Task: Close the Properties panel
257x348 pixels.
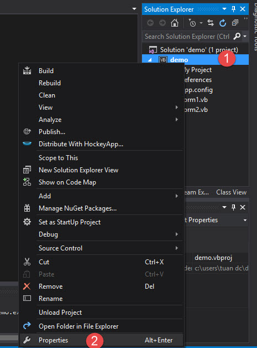Action: point(243,207)
